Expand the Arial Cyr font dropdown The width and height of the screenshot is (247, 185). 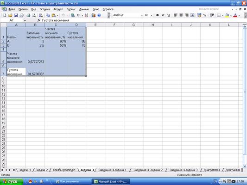point(142,15)
